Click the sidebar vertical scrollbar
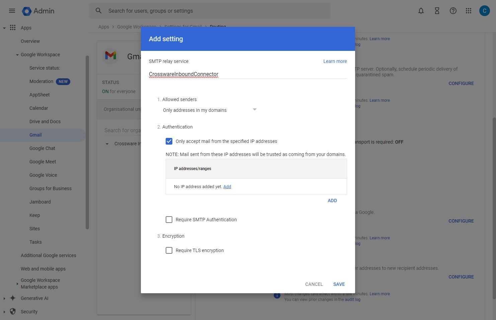 click(x=87, y=142)
